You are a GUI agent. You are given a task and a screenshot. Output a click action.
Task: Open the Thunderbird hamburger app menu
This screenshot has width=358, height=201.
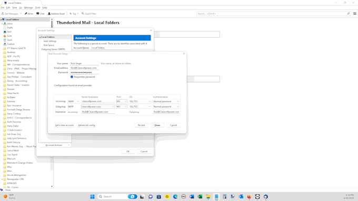(x=354, y=14)
